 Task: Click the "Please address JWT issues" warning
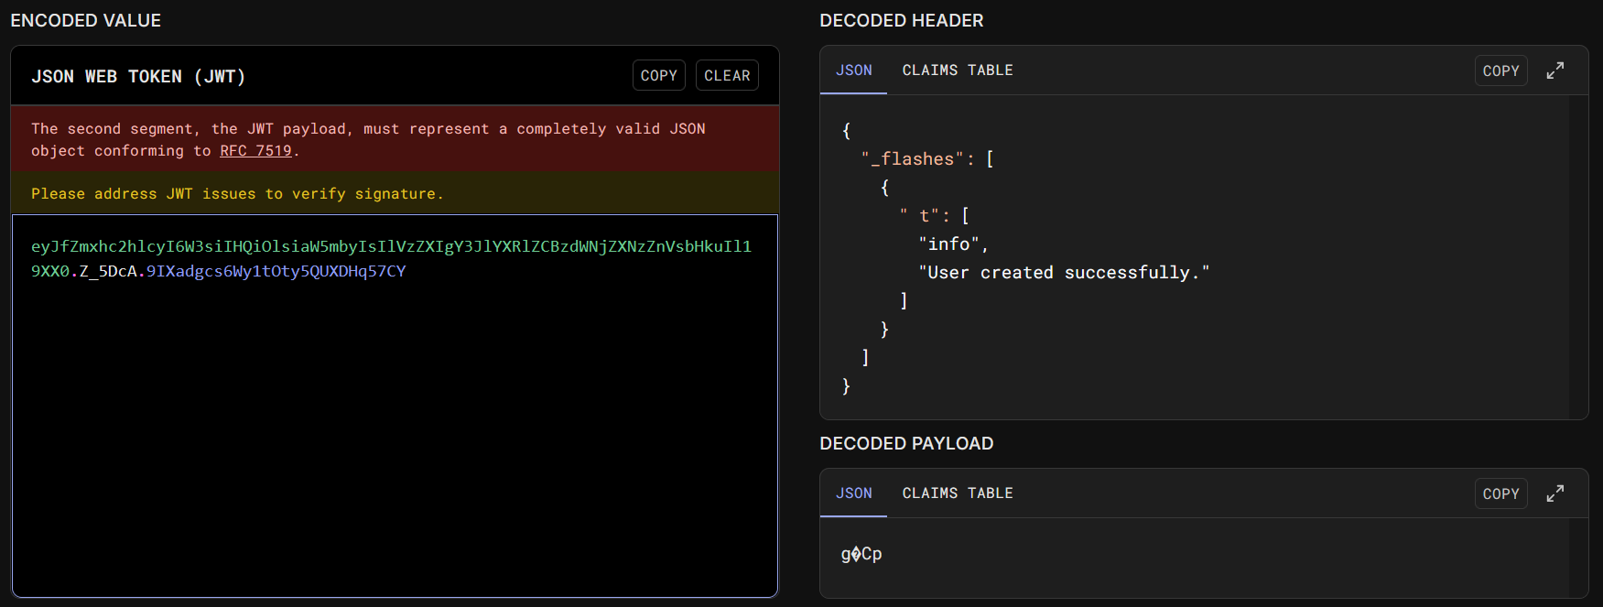point(237,194)
